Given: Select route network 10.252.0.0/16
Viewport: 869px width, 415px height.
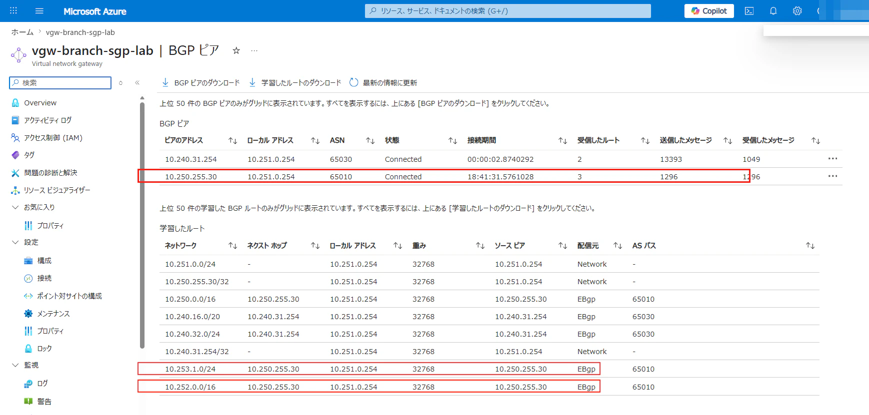Looking at the screenshot, I should [190, 387].
